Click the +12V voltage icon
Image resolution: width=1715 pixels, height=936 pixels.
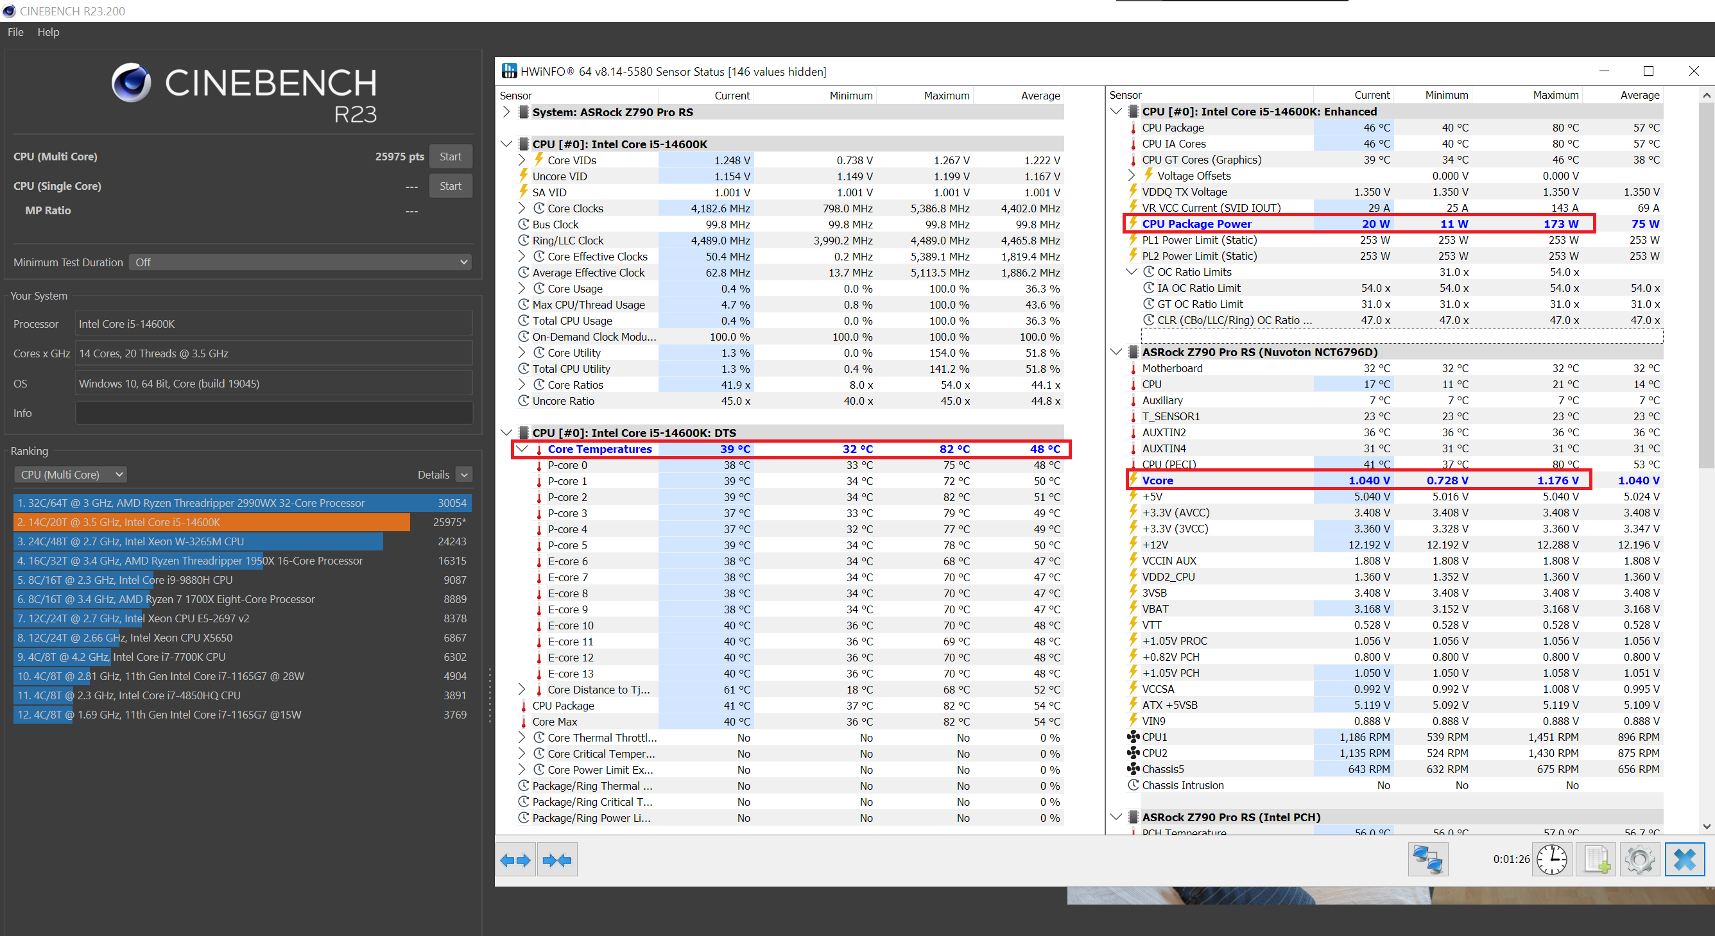pos(1133,544)
